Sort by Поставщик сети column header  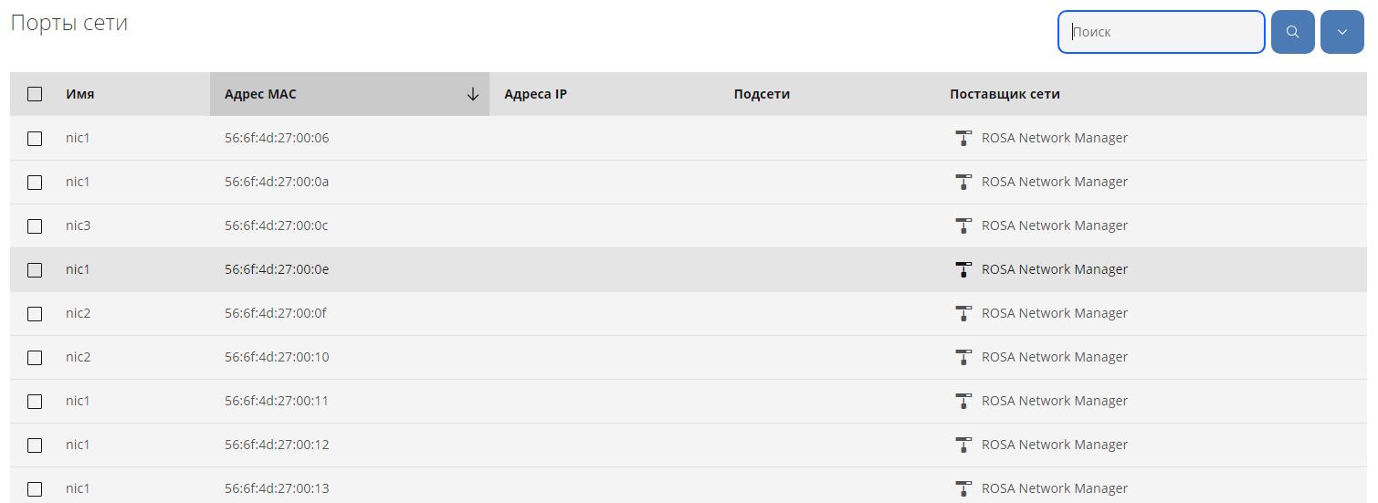(x=1005, y=94)
